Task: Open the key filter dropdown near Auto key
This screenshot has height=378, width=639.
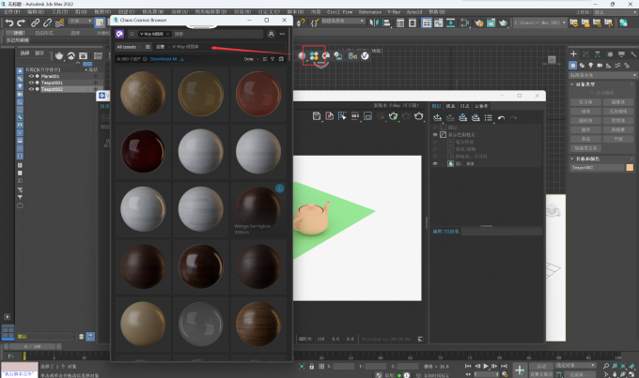Action: (x=575, y=366)
